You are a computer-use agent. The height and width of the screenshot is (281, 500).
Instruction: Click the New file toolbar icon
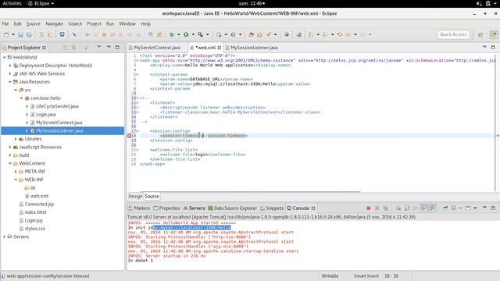pos(6,34)
